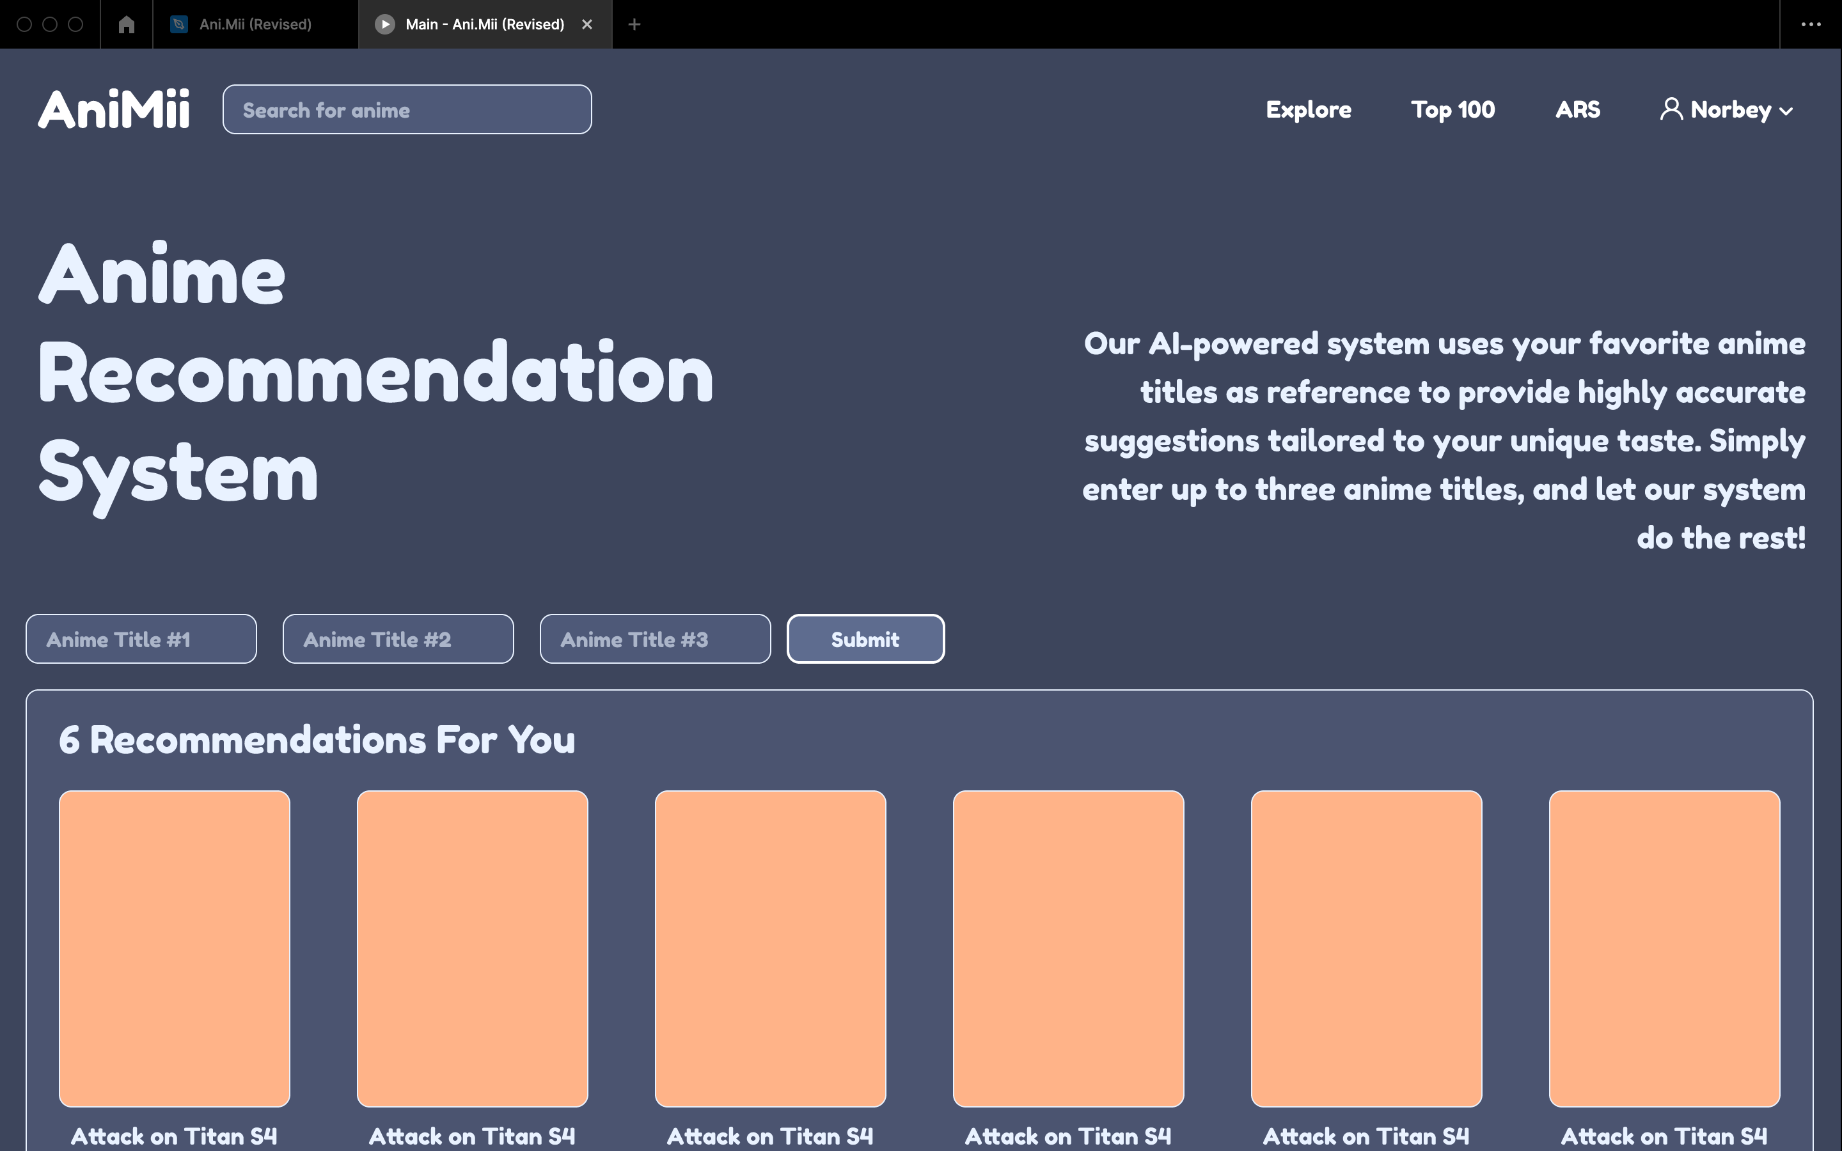Go to the Top 100 page

[1452, 109]
